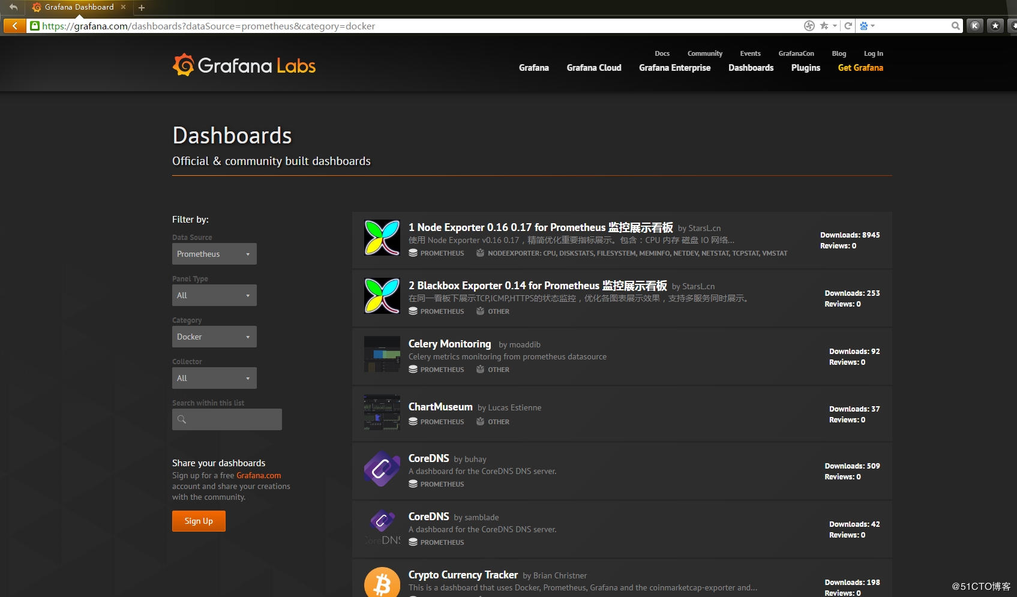Switch to the Plugins navigation tab

coord(805,68)
